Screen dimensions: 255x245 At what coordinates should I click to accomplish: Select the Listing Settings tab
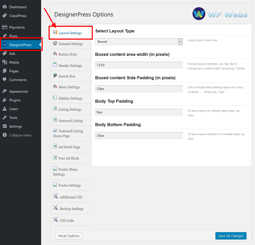pyautogui.click(x=71, y=109)
